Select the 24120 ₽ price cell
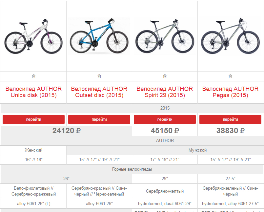 66,131
